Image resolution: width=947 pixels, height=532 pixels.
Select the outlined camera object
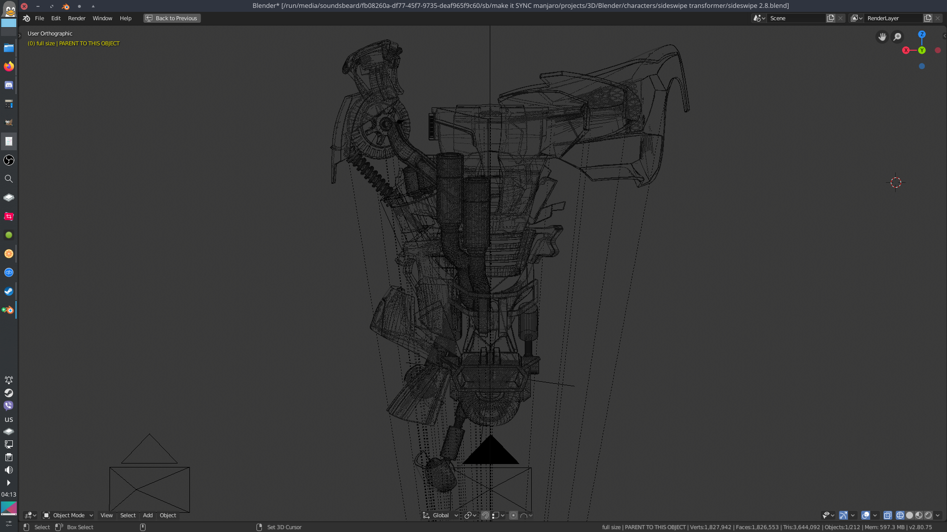coord(149,473)
